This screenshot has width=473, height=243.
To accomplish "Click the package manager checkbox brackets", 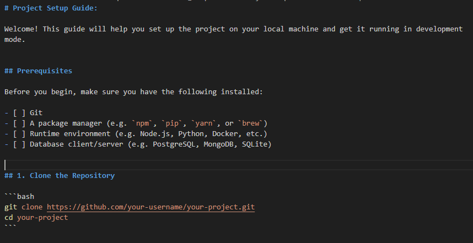I will 19,123.
